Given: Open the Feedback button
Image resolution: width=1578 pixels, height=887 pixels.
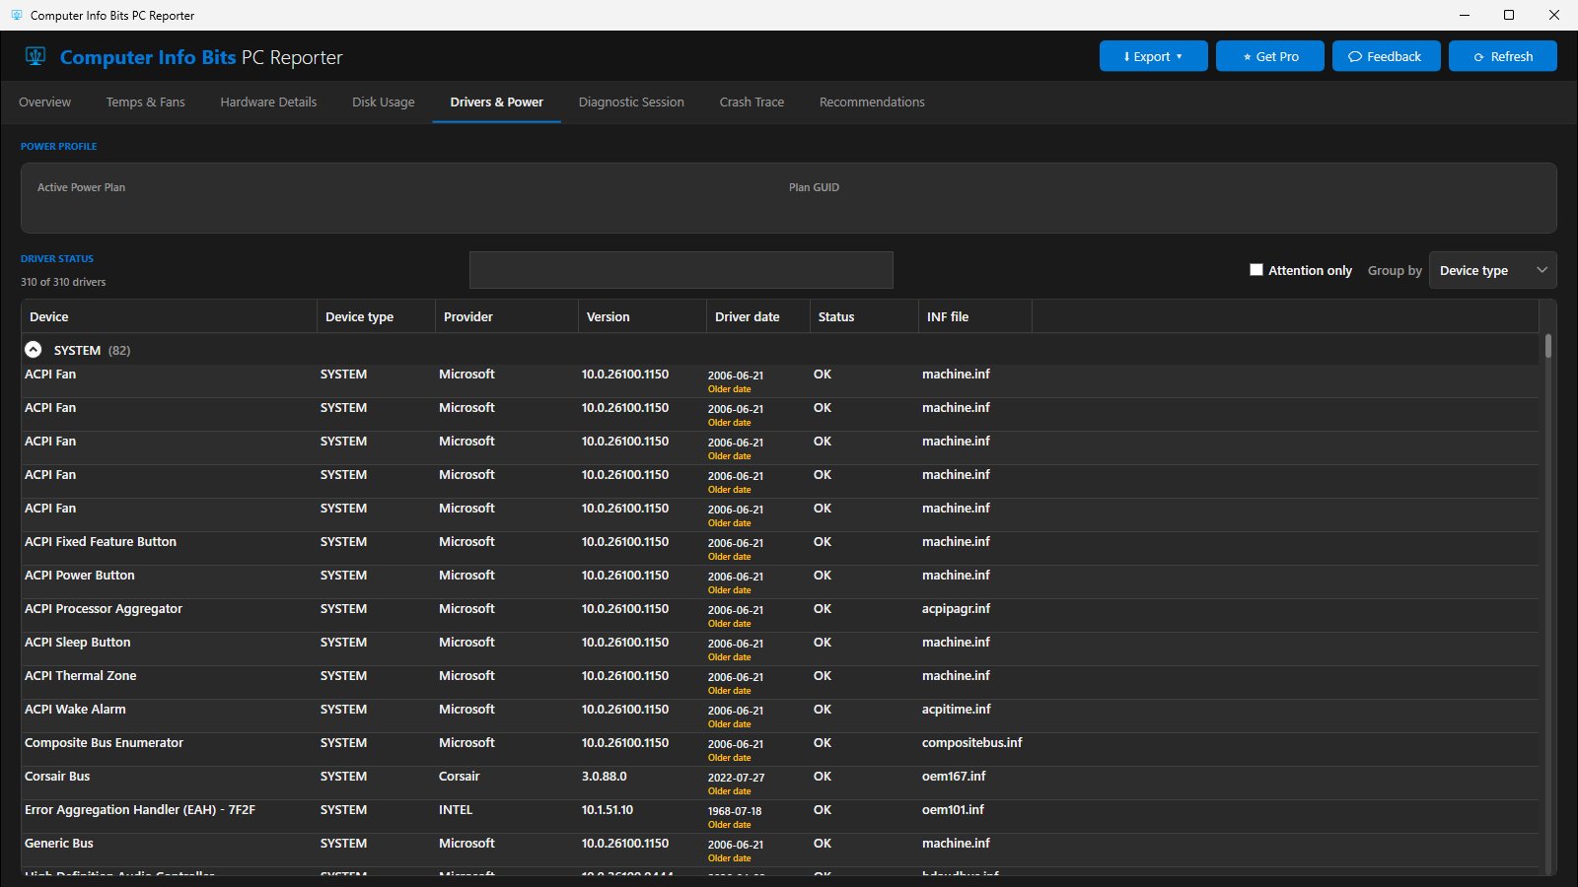Looking at the screenshot, I should [1386, 56].
